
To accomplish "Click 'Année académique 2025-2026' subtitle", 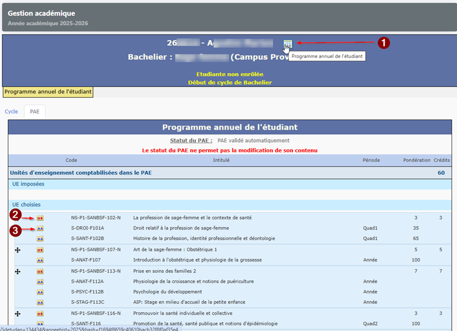I will tap(48, 24).
